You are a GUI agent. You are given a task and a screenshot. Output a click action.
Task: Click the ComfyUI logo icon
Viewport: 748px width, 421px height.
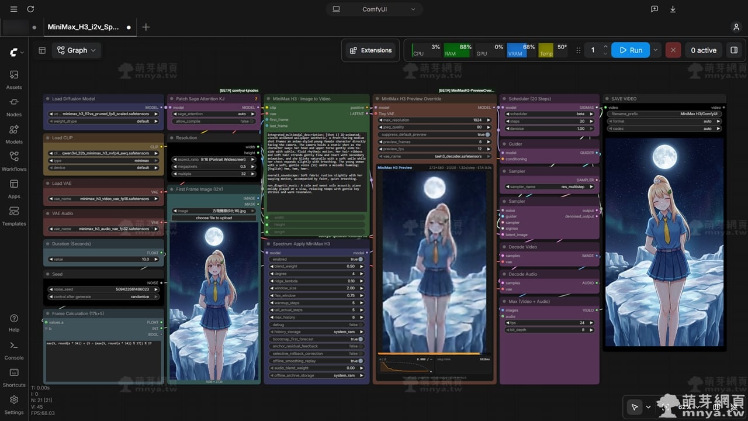point(14,53)
